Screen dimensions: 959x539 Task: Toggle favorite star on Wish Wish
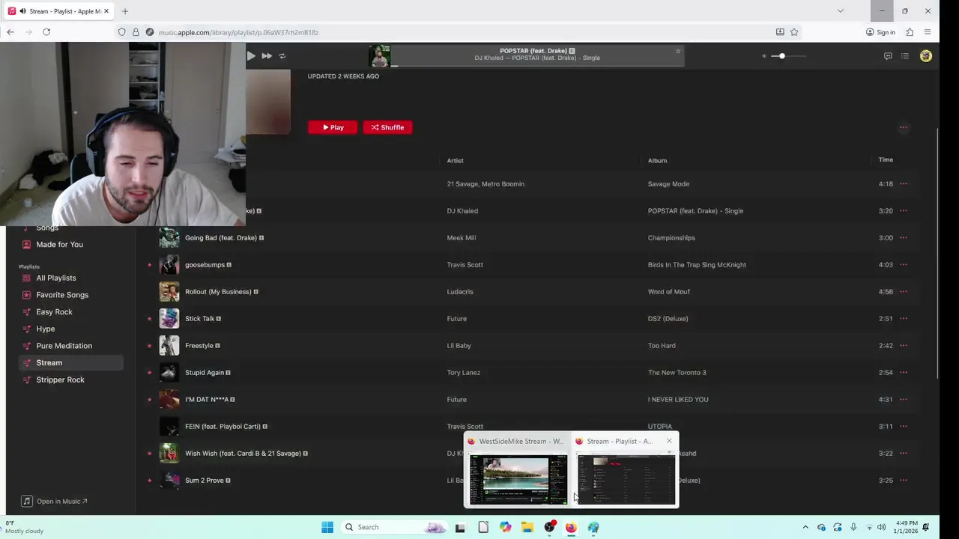pyautogui.click(x=150, y=454)
